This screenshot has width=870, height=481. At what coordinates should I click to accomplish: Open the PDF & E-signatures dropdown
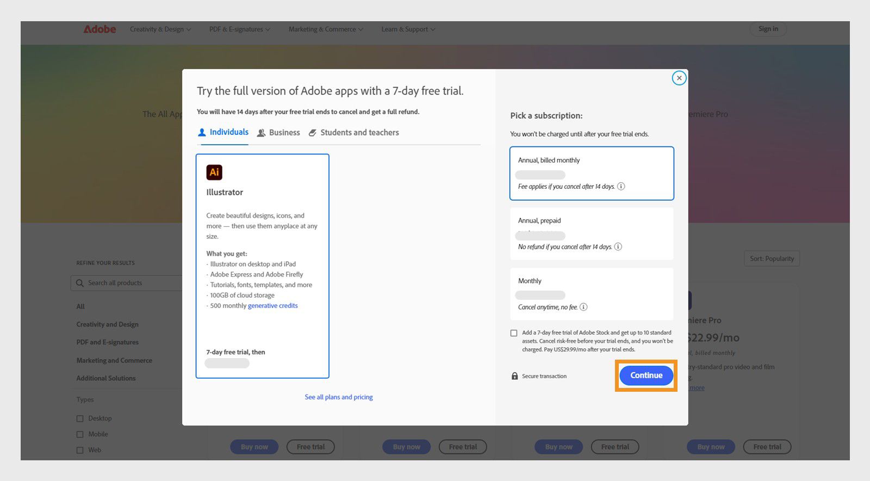(239, 29)
